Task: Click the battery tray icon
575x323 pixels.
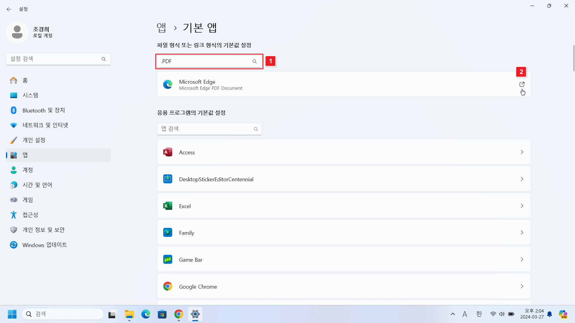Action: click(x=511, y=314)
